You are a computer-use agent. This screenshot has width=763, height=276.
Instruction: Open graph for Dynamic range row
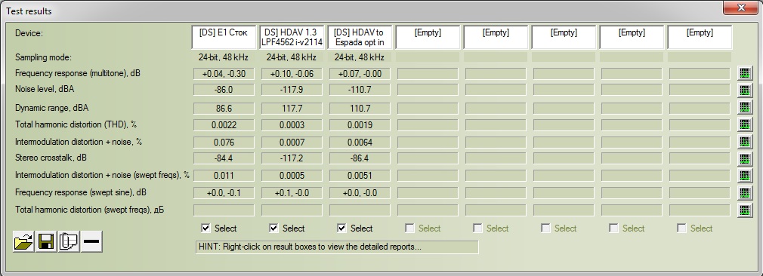(745, 107)
